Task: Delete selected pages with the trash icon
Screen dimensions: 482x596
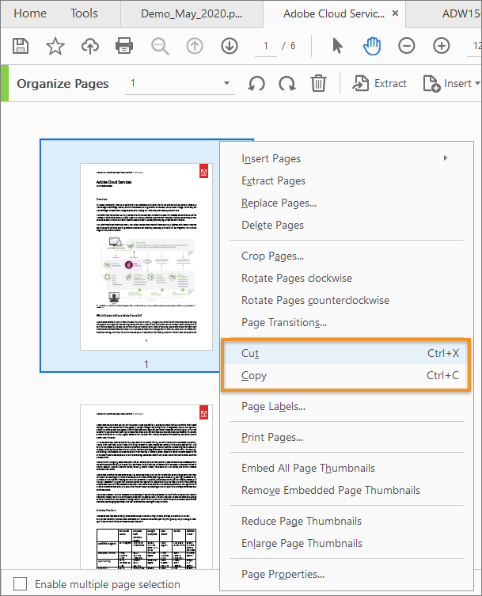Action: tap(318, 83)
